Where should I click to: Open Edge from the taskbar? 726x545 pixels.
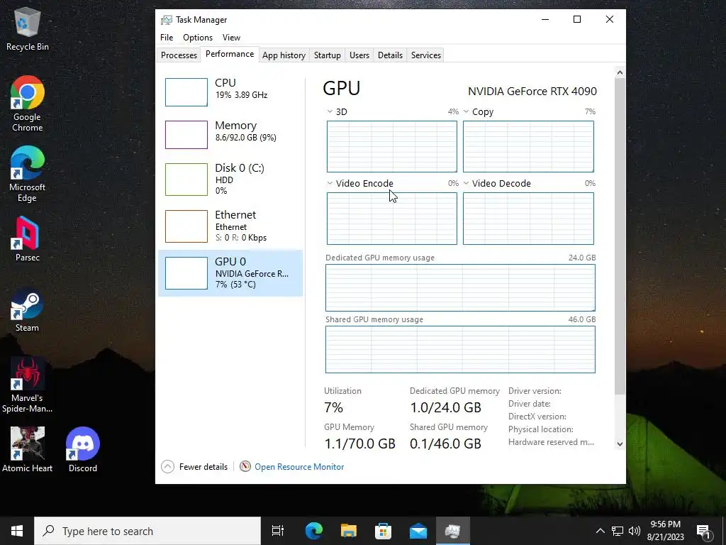pos(313,531)
